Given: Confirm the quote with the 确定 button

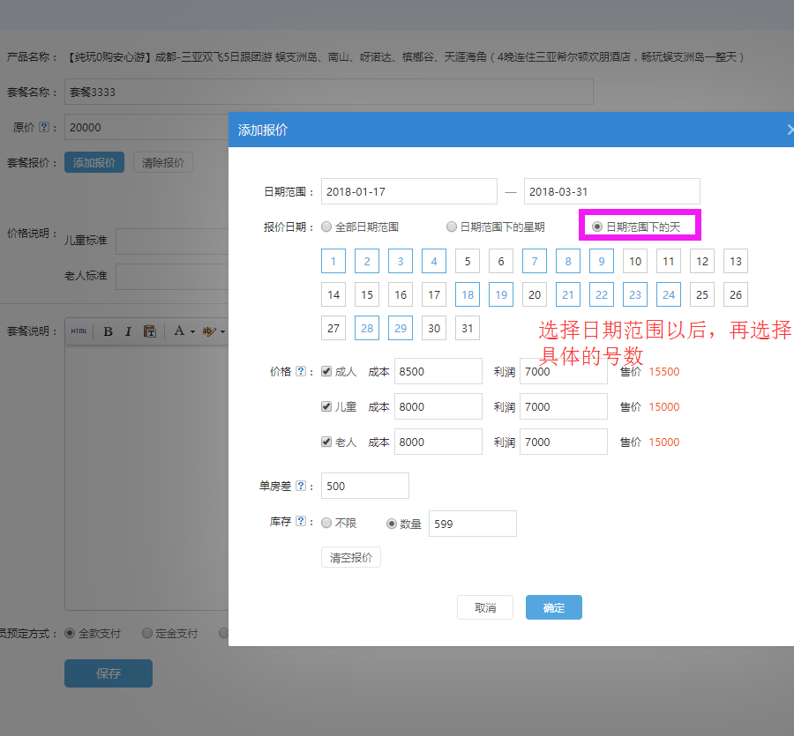Looking at the screenshot, I should (553, 607).
